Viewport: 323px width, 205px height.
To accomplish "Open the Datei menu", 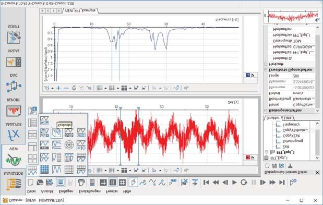I will click(31, 191).
